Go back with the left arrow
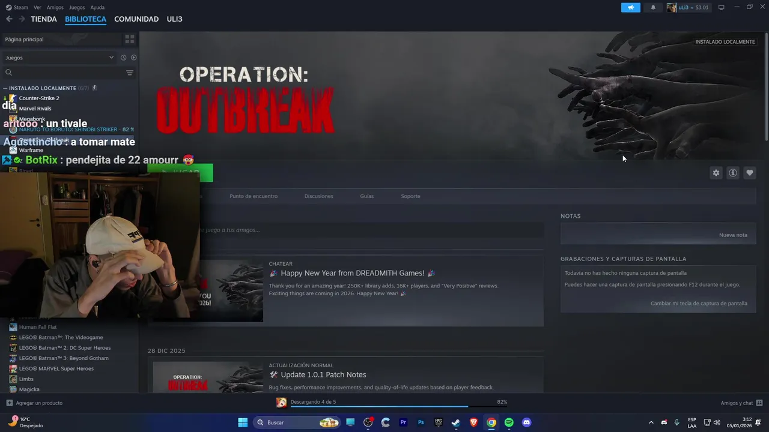The width and height of the screenshot is (769, 432). 9,19
